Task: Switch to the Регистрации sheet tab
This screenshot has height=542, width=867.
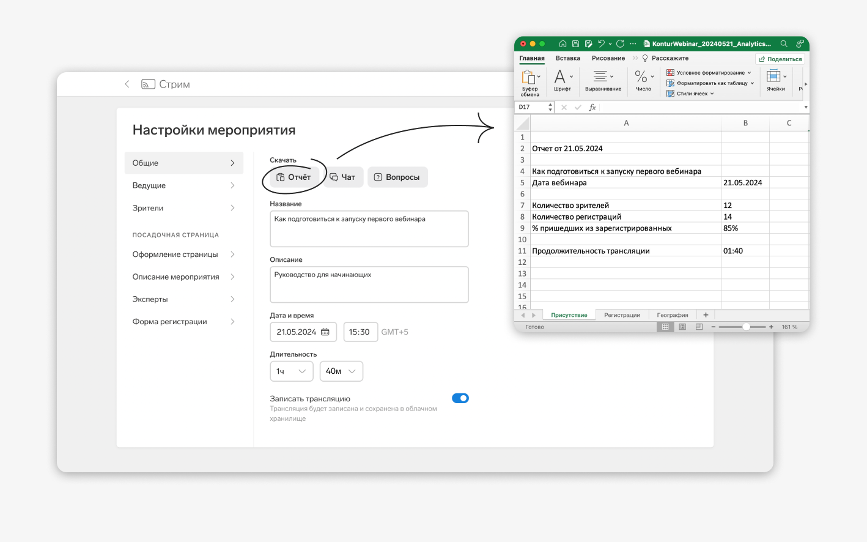Action: click(x=622, y=315)
